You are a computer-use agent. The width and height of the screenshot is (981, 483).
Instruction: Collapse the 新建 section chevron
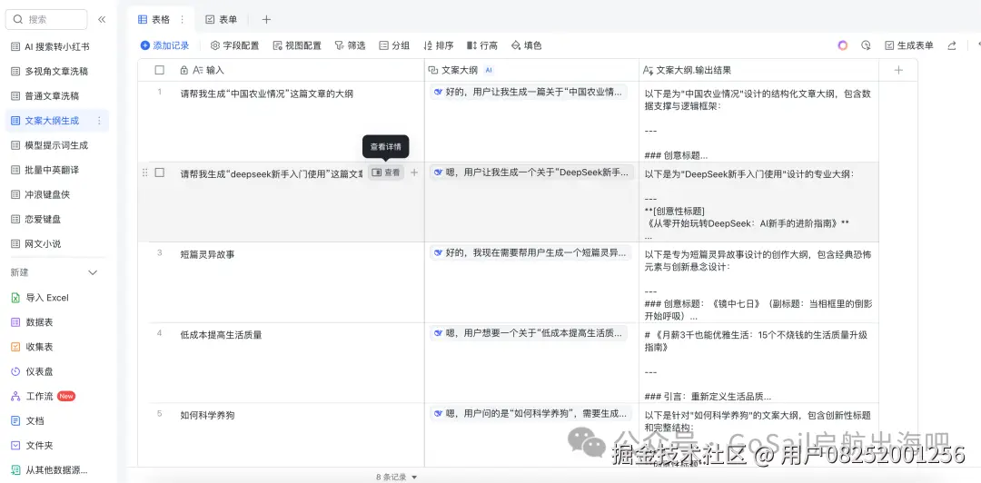click(x=93, y=272)
